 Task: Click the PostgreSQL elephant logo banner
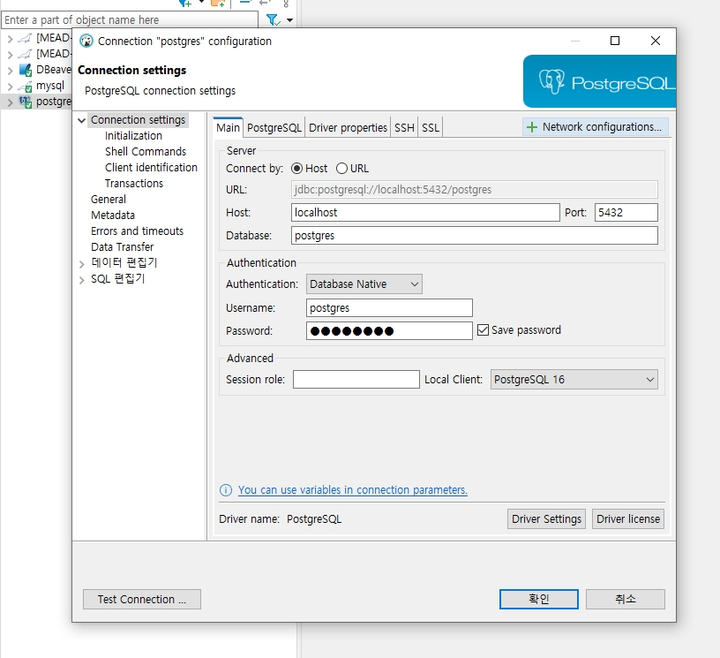tap(599, 81)
